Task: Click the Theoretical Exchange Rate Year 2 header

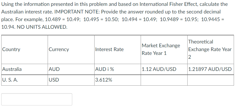Action: 211,49
